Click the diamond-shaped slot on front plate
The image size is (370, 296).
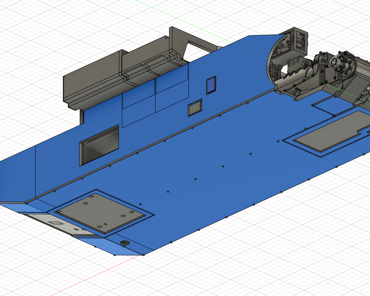(54, 223)
